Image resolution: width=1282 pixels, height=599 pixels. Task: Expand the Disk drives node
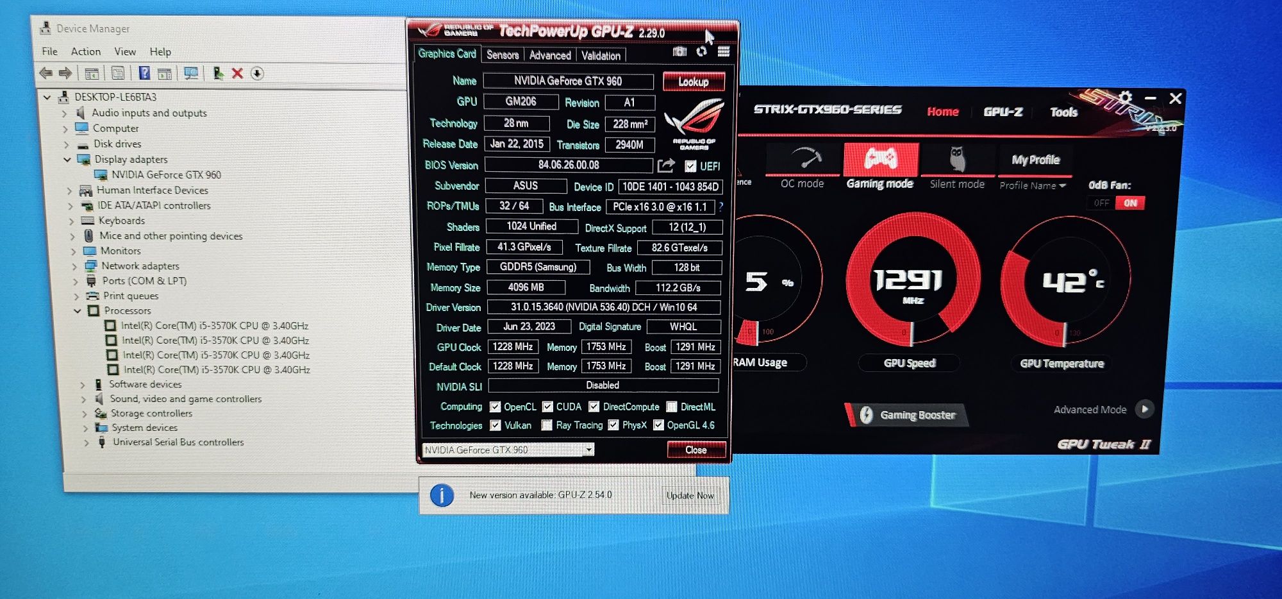66,144
